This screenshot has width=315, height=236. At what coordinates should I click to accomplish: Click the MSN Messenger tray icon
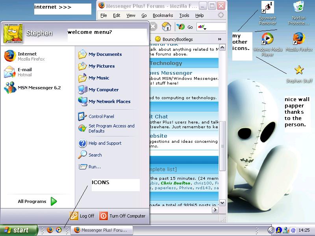286,230
